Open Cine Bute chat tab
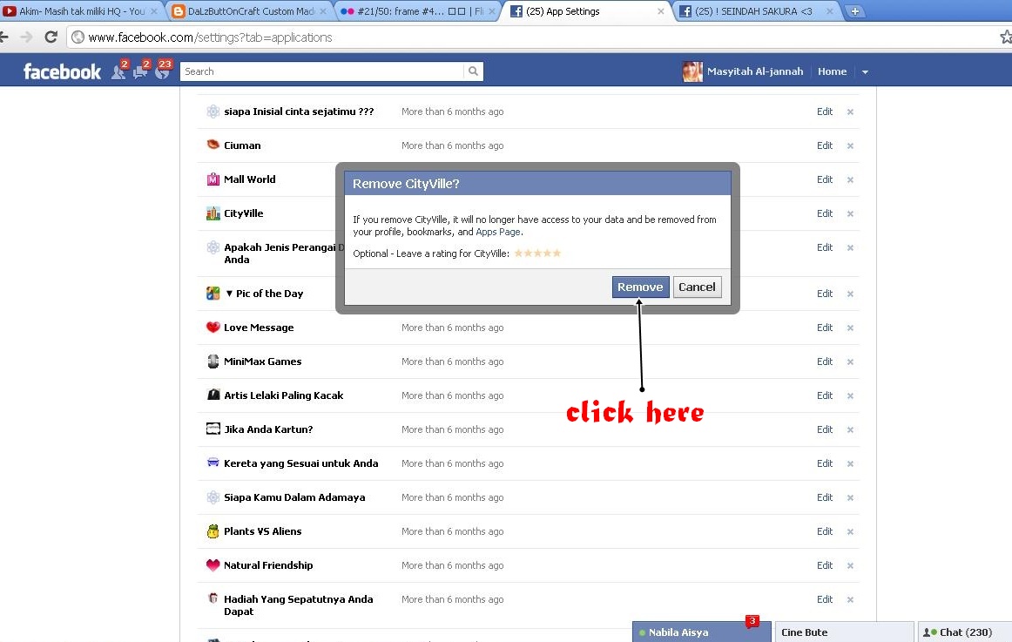Viewport: 1012px width, 642px height. 844,632
